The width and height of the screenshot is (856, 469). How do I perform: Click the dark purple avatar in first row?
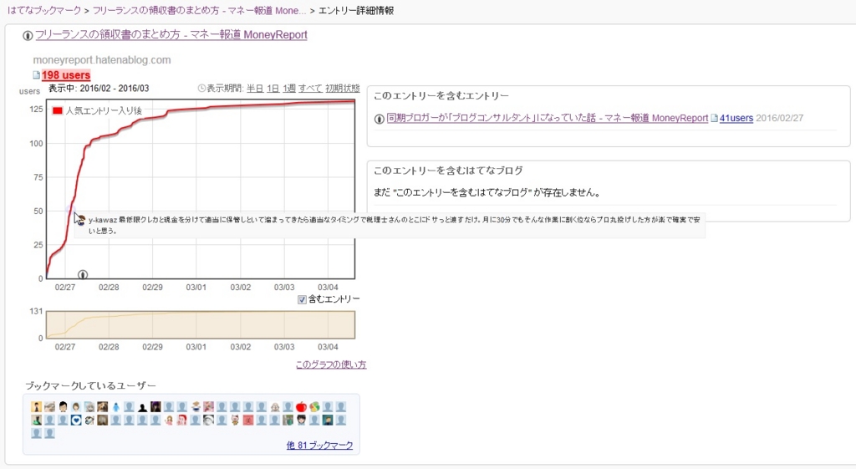tap(155, 407)
